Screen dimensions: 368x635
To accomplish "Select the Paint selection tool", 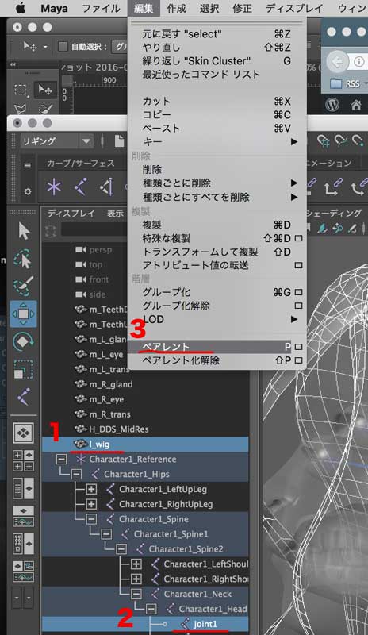I will (23, 286).
